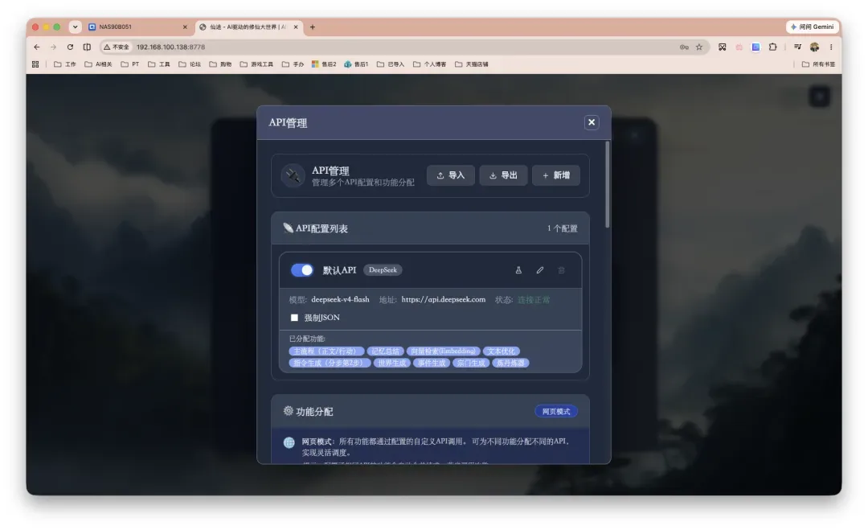
Task: Open the 所有书签 folder
Action: point(819,64)
